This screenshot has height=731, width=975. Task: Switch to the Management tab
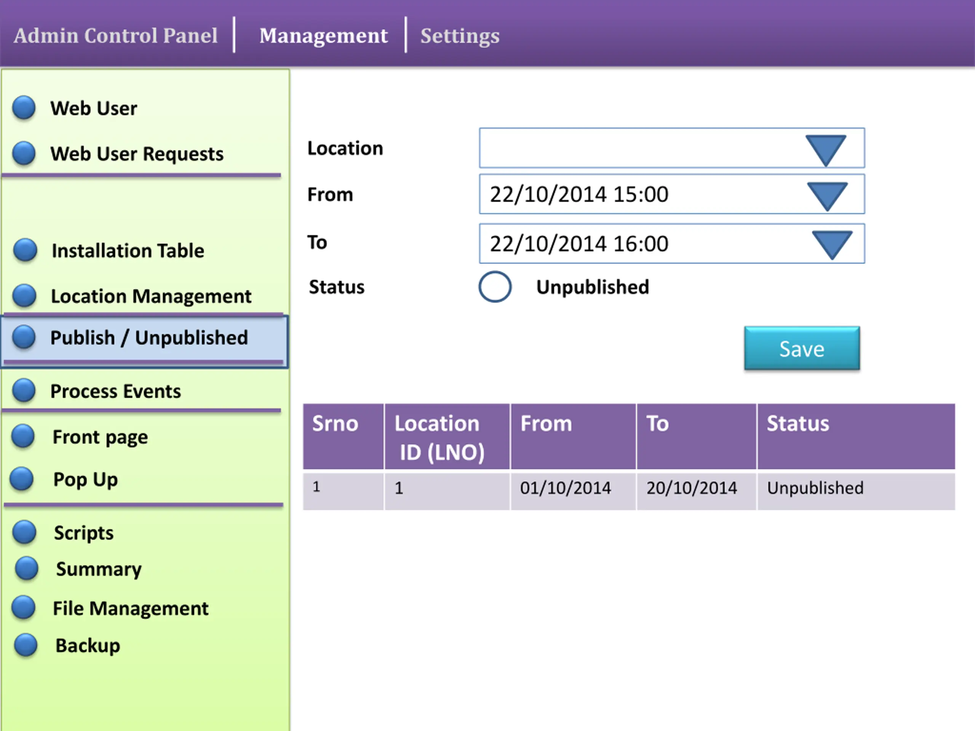[x=323, y=36]
